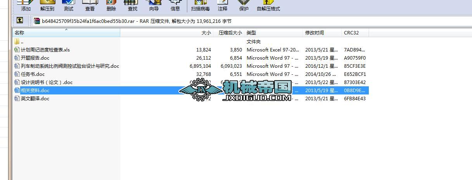Click the Word icon of 列车制动系统比例阀测控试验台设计与研究.doc

coord(17,66)
